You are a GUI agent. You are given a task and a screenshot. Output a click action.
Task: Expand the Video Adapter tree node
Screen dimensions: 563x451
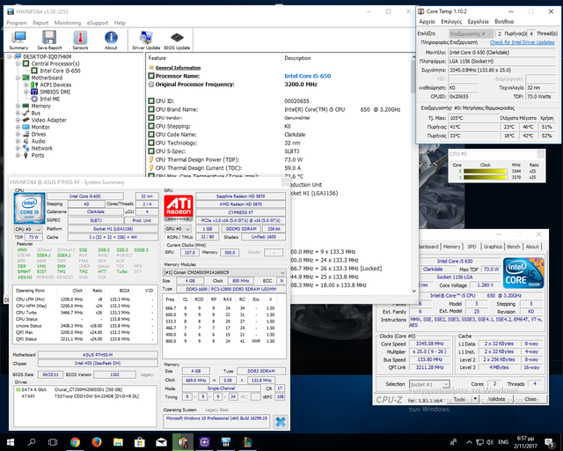click(x=18, y=120)
